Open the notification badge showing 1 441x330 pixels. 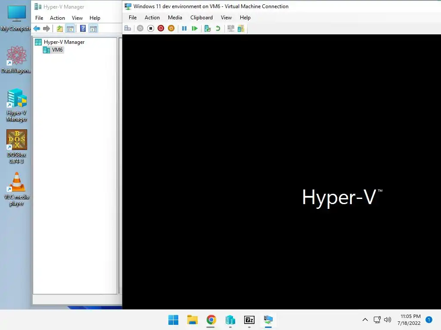(429, 320)
